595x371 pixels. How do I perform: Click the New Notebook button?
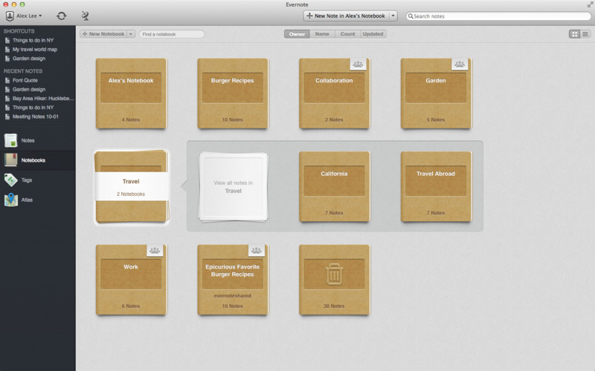(103, 34)
